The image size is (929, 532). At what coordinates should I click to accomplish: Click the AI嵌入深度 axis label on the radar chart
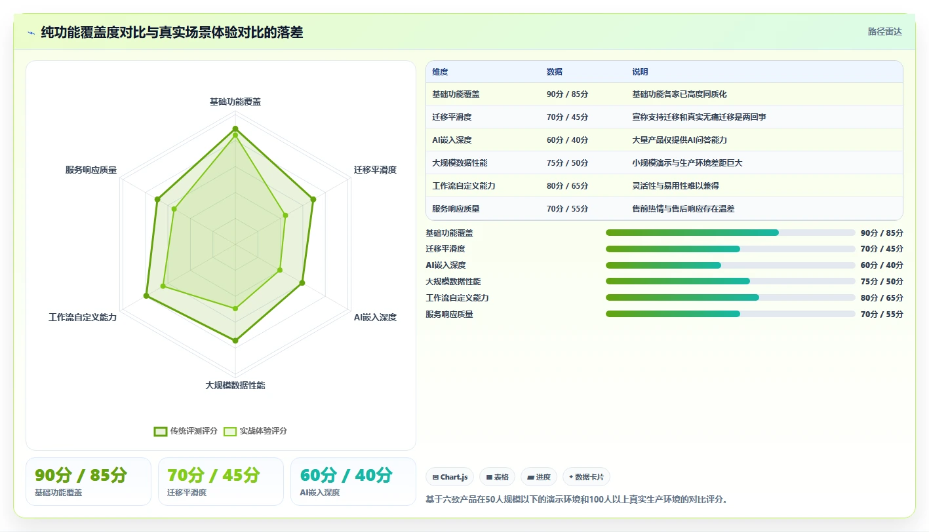pyautogui.click(x=375, y=317)
